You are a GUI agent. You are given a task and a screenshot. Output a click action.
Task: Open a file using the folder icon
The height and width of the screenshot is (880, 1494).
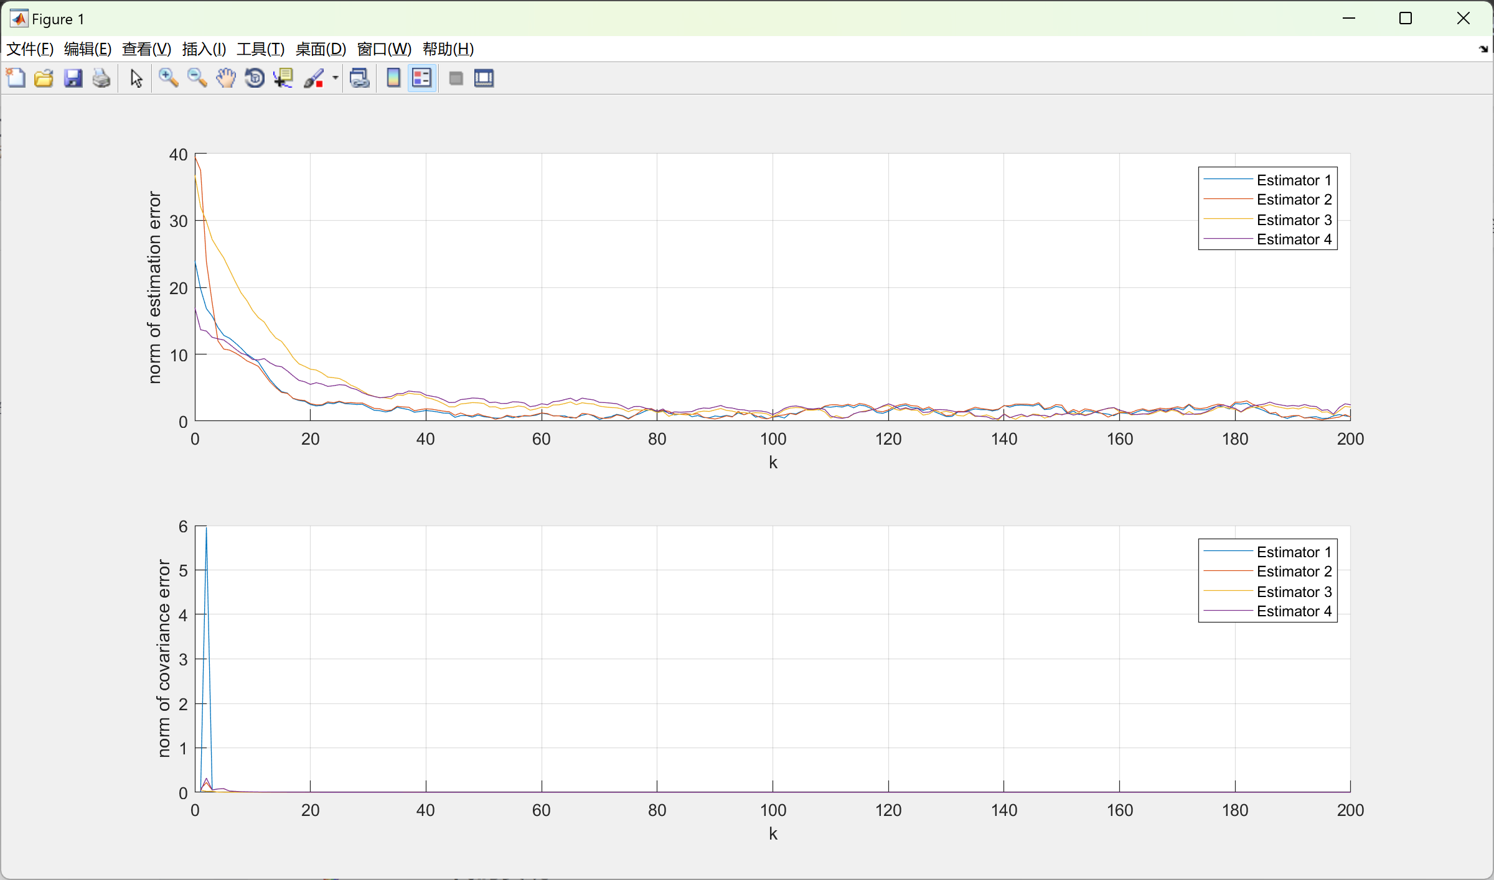[44, 78]
